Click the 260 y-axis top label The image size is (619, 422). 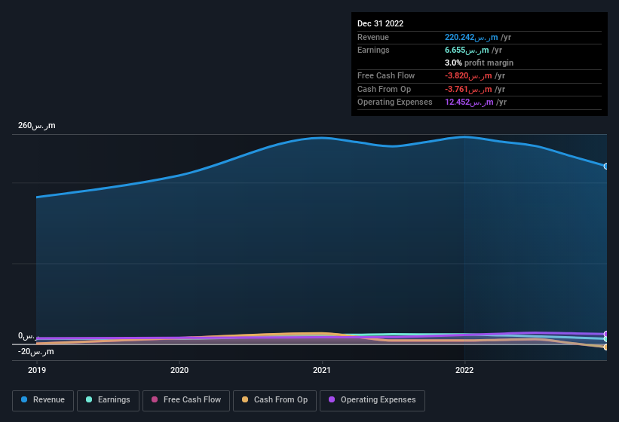click(37, 125)
